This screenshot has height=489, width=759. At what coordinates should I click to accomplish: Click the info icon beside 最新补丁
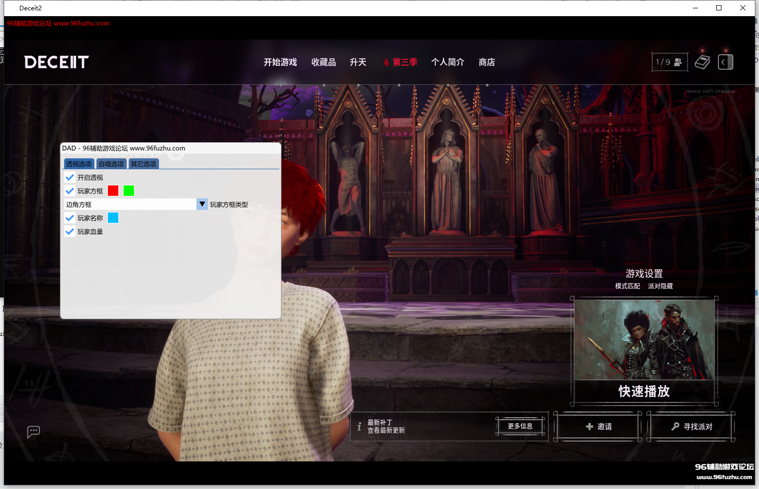pyautogui.click(x=359, y=427)
